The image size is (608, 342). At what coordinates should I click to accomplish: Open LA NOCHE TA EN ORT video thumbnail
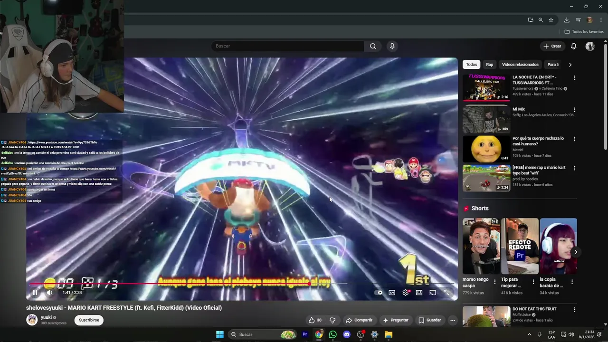(486, 87)
